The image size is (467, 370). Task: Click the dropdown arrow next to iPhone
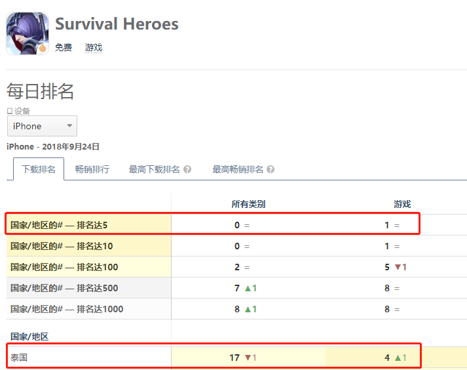tap(69, 125)
